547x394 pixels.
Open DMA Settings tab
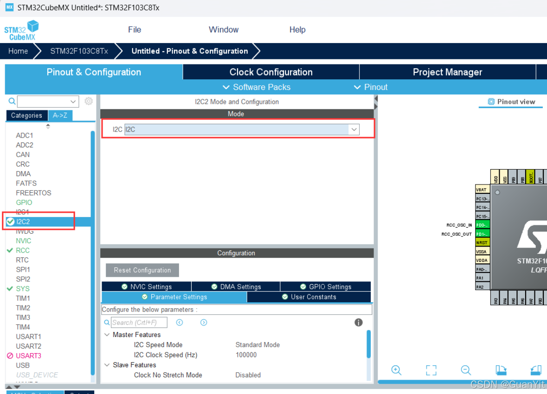pos(236,286)
